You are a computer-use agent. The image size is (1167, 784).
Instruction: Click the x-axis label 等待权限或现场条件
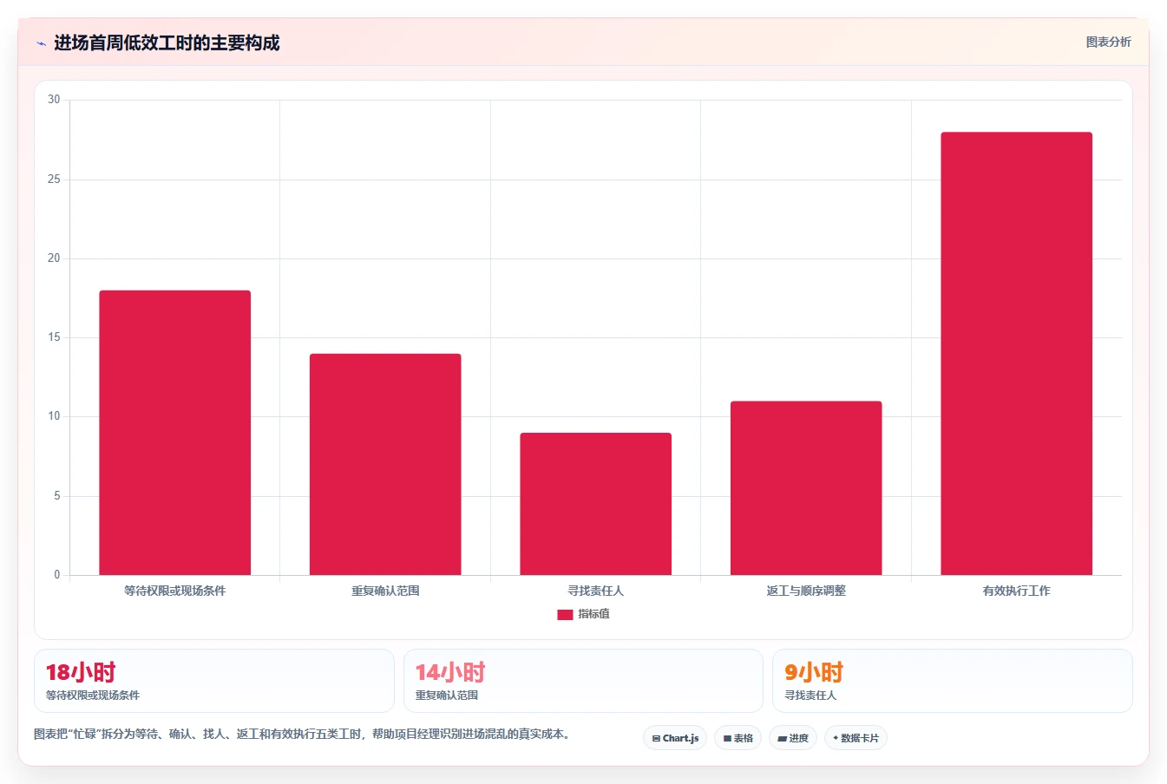[174, 591]
